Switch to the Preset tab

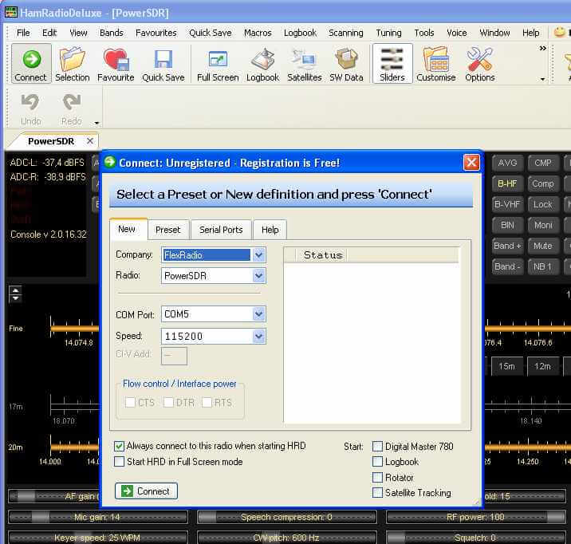click(x=168, y=230)
